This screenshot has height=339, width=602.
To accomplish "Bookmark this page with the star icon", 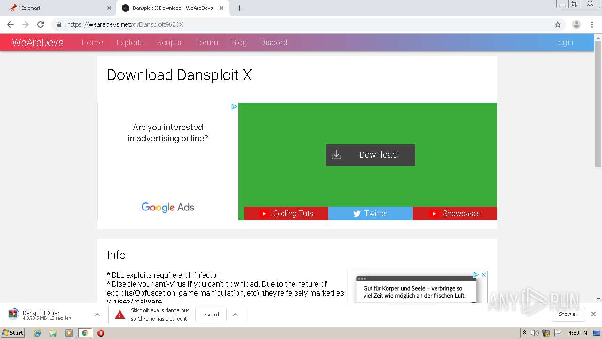I will [x=558, y=24].
